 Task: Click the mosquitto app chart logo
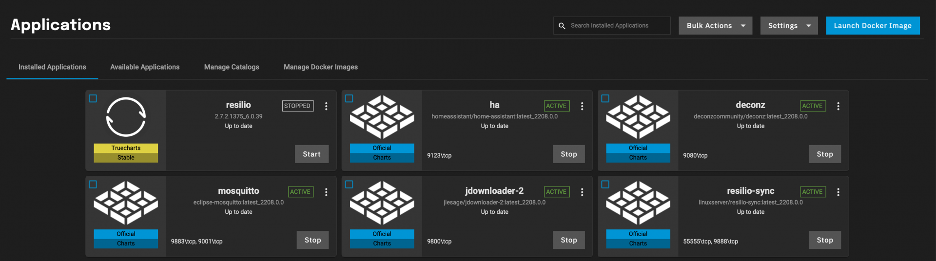point(126,203)
